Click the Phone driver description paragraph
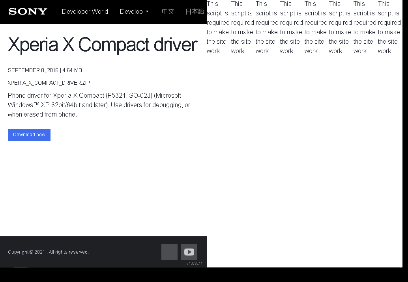 point(99,105)
